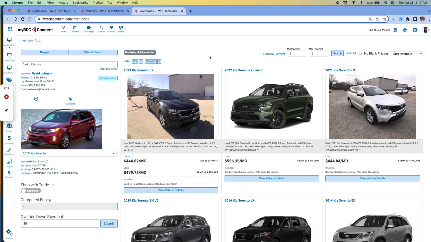Image resolution: width=431 pixels, height=242 pixels.
Task: Bookmark page with the star icon
Action: (x=384, y=19)
